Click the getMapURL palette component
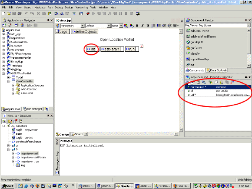The height and width of the screenshot is (189, 252). click(x=197, y=42)
